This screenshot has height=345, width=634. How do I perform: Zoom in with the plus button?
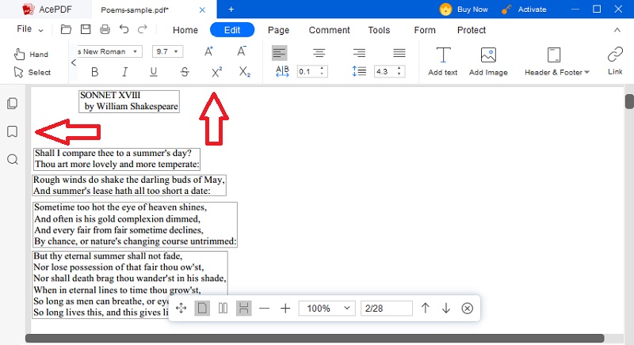[x=285, y=309]
